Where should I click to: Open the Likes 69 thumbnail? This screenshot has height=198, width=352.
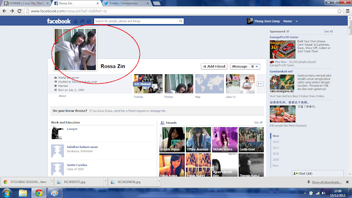click(x=240, y=84)
